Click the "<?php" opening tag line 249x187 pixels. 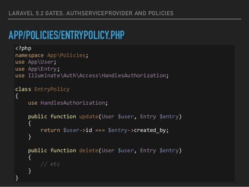(x=23, y=48)
